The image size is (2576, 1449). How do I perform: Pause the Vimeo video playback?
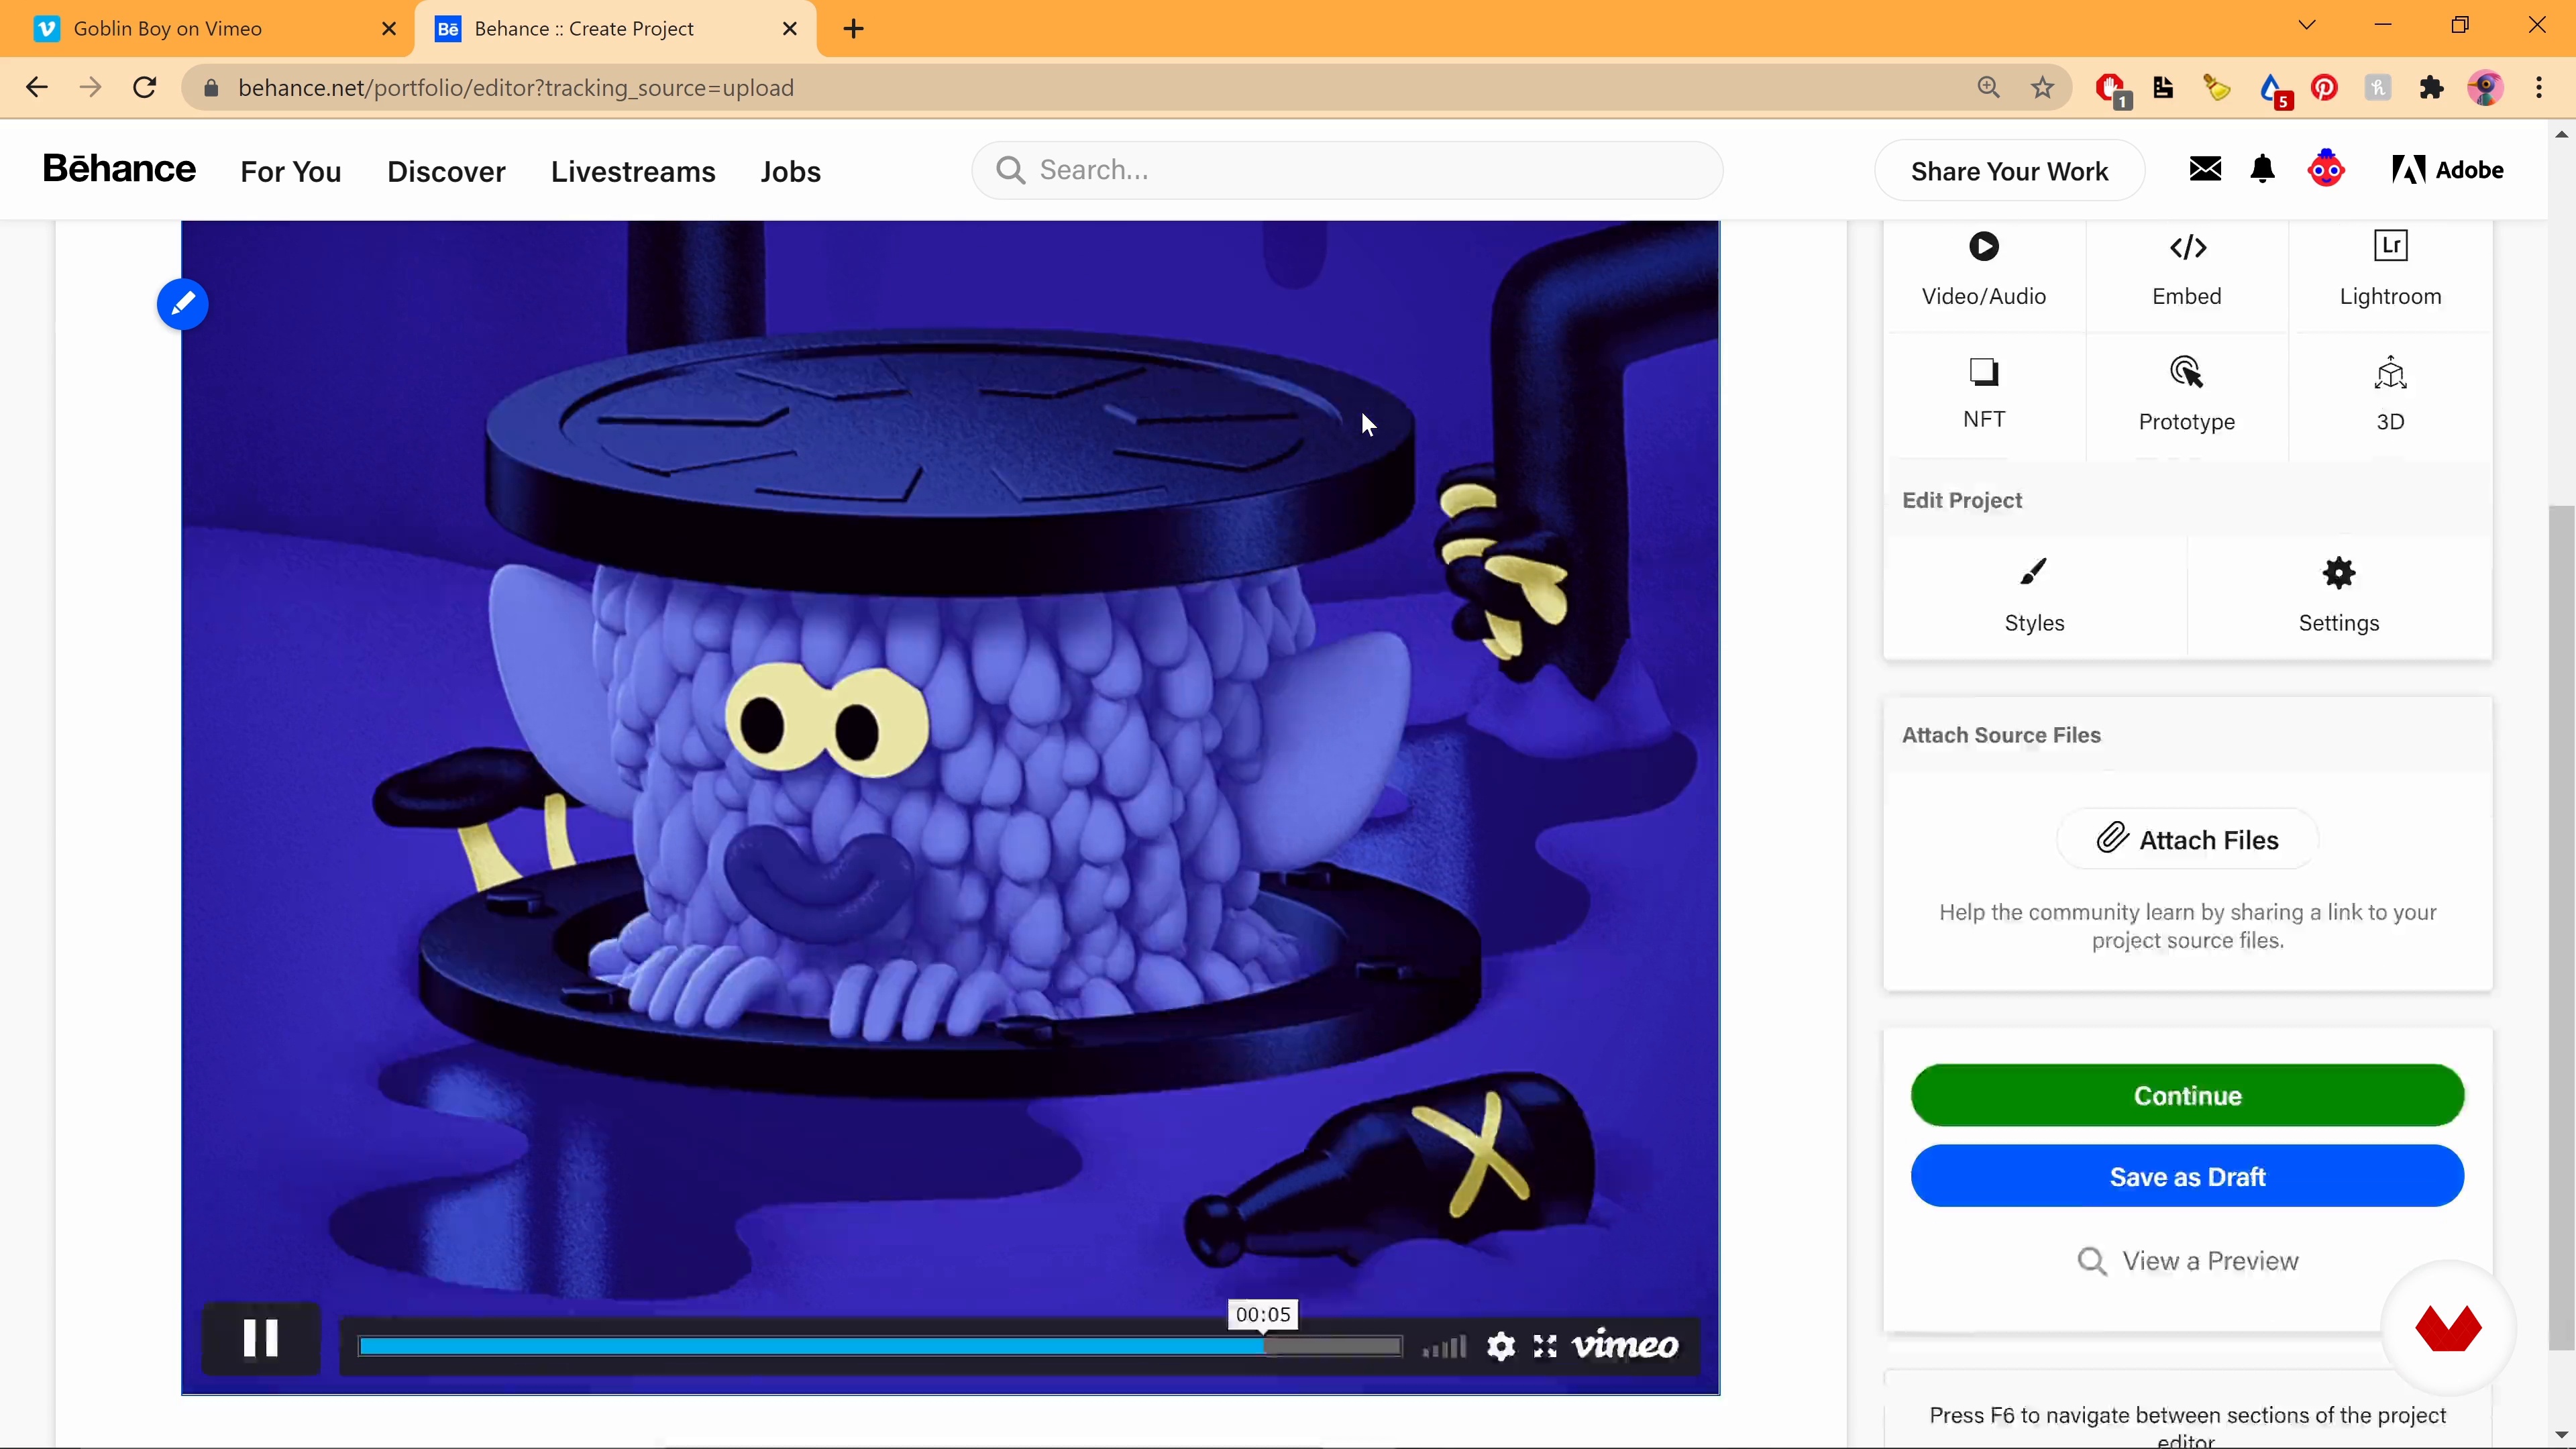click(x=260, y=1338)
